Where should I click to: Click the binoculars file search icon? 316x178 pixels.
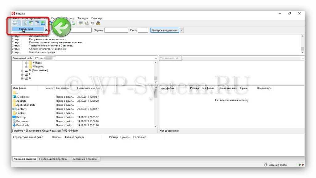pyautogui.click(x=98, y=23)
